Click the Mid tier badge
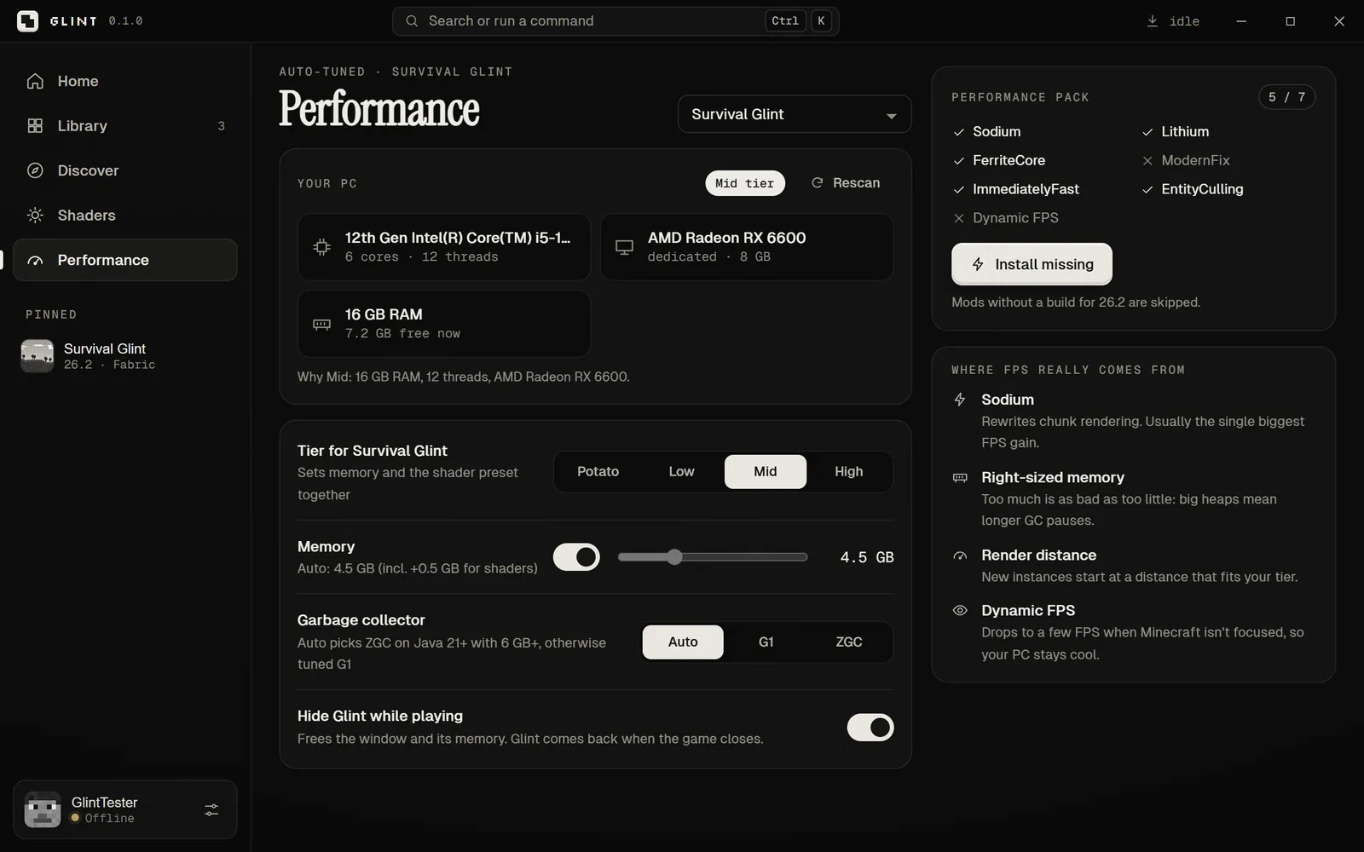1364x852 pixels. click(745, 183)
